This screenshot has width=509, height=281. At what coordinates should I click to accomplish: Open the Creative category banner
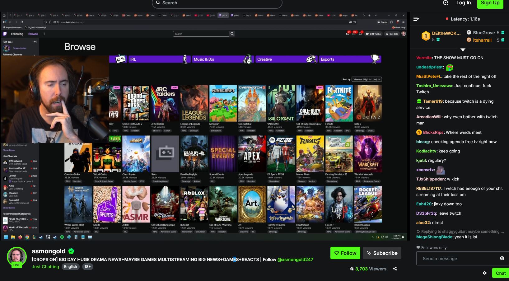pos(287,59)
